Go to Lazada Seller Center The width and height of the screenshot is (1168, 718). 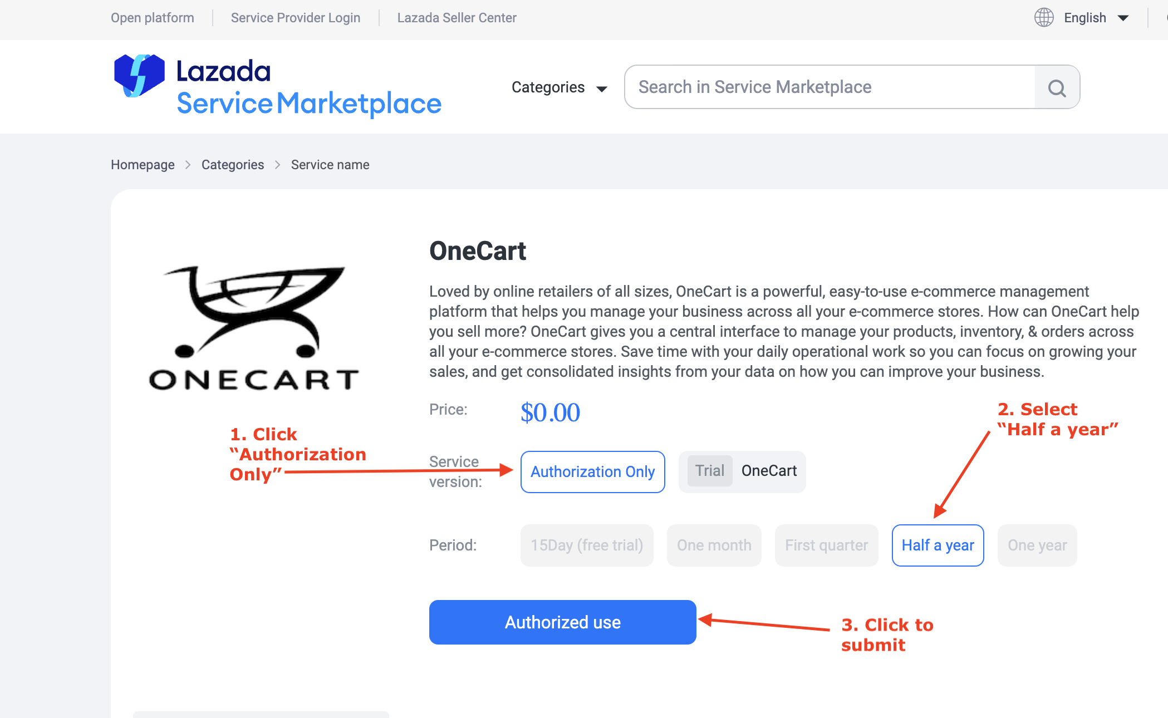click(457, 18)
